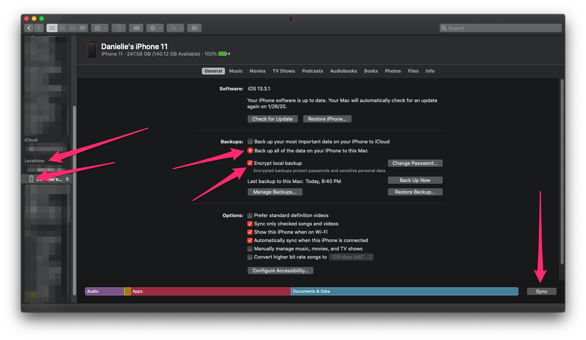Open the sort options list dropdown
This screenshot has height=340, width=586.
coord(175,28)
